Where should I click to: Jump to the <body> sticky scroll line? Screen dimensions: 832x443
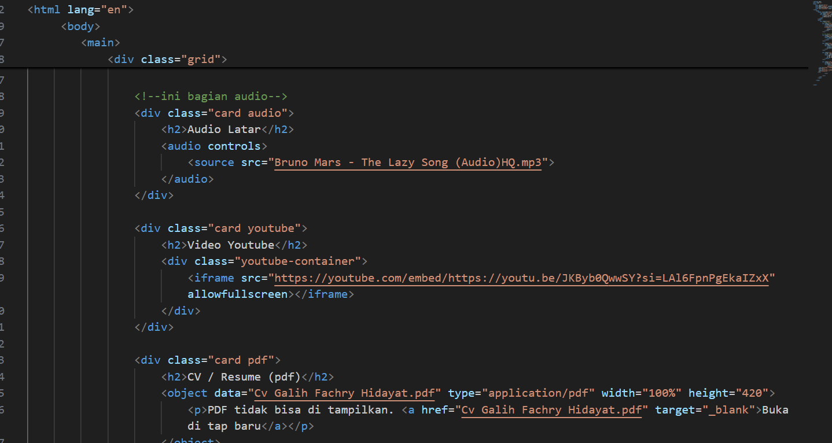click(x=80, y=26)
